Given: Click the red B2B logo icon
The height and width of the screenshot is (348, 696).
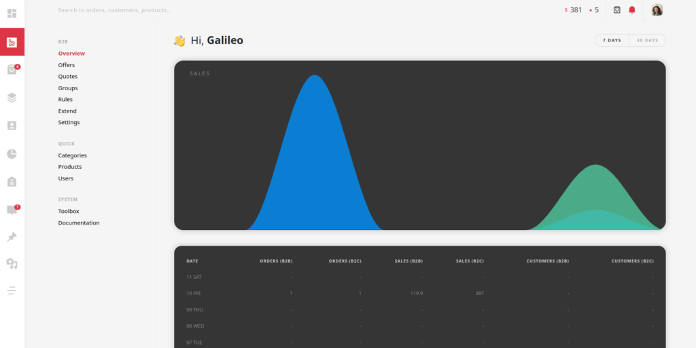Looking at the screenshot, I should click(12, 42).
